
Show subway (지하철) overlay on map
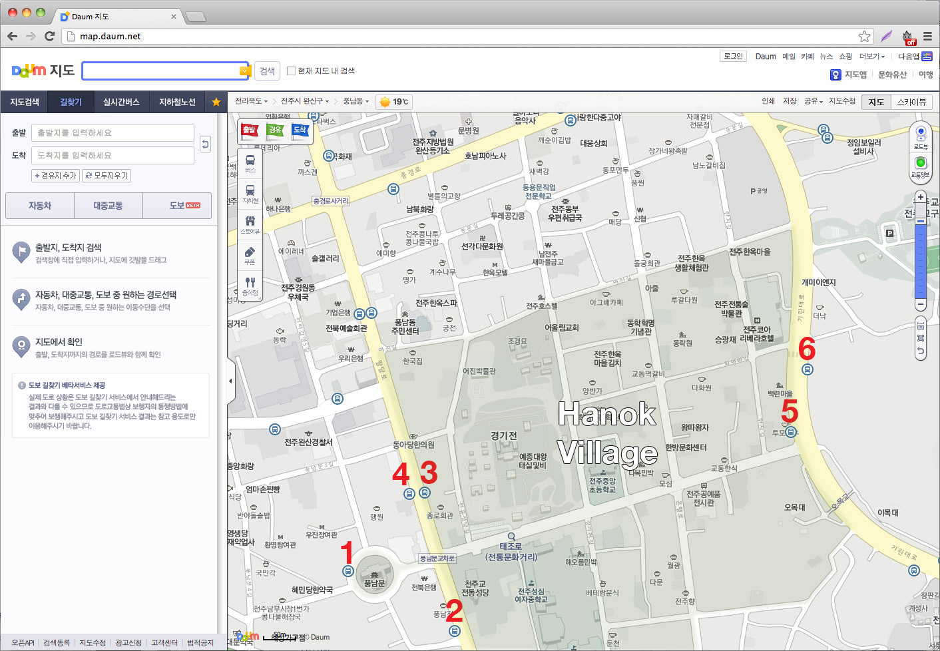[250, 193]
